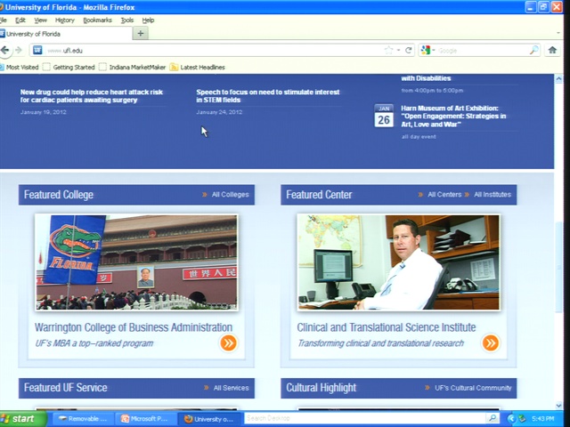Open the Getting Started bookmark
This screenshot has width=570, height=427.
(69, 68)
